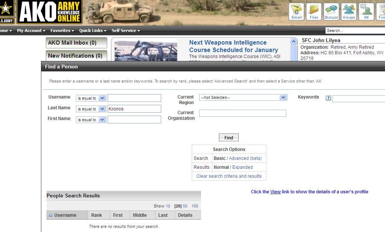Open the Discuss chat icon
The image size is (385, 232).
point(331,12)
